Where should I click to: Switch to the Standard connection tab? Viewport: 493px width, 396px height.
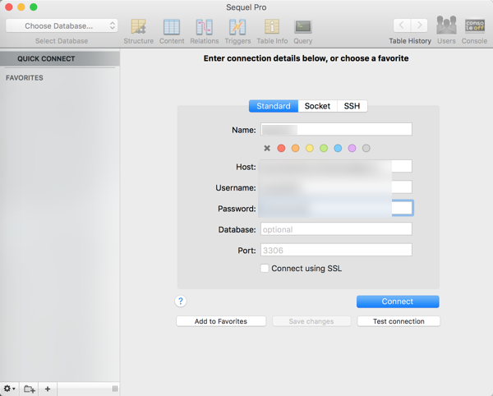pos(274,106)
